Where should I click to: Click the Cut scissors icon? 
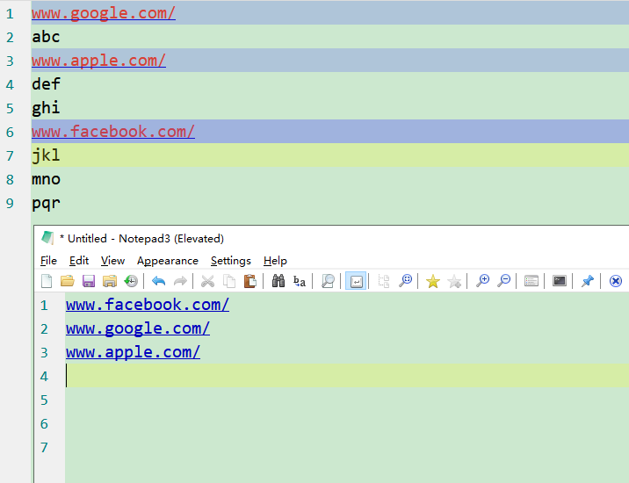pyautogui.click(x=207, y=281)
